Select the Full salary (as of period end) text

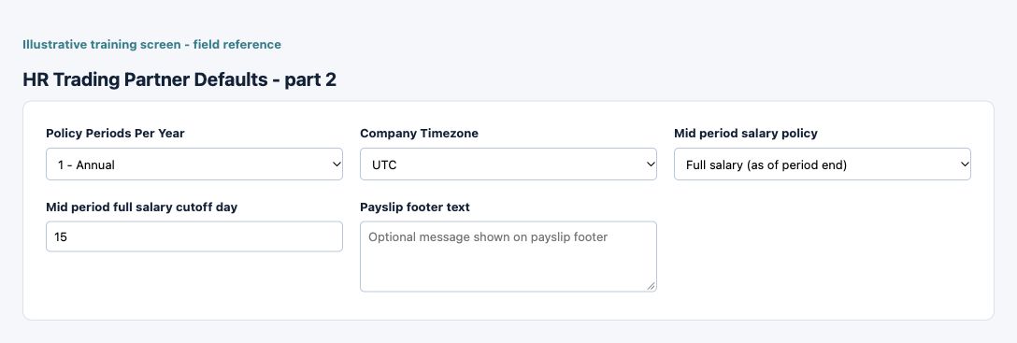[x=766, y=164]
